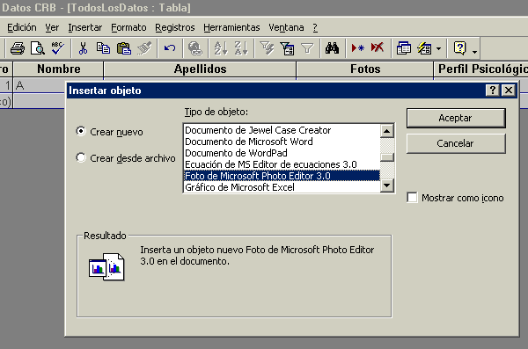528x349 pixels.
Task: Click the Database Window icon
Action: pos(403,48)
